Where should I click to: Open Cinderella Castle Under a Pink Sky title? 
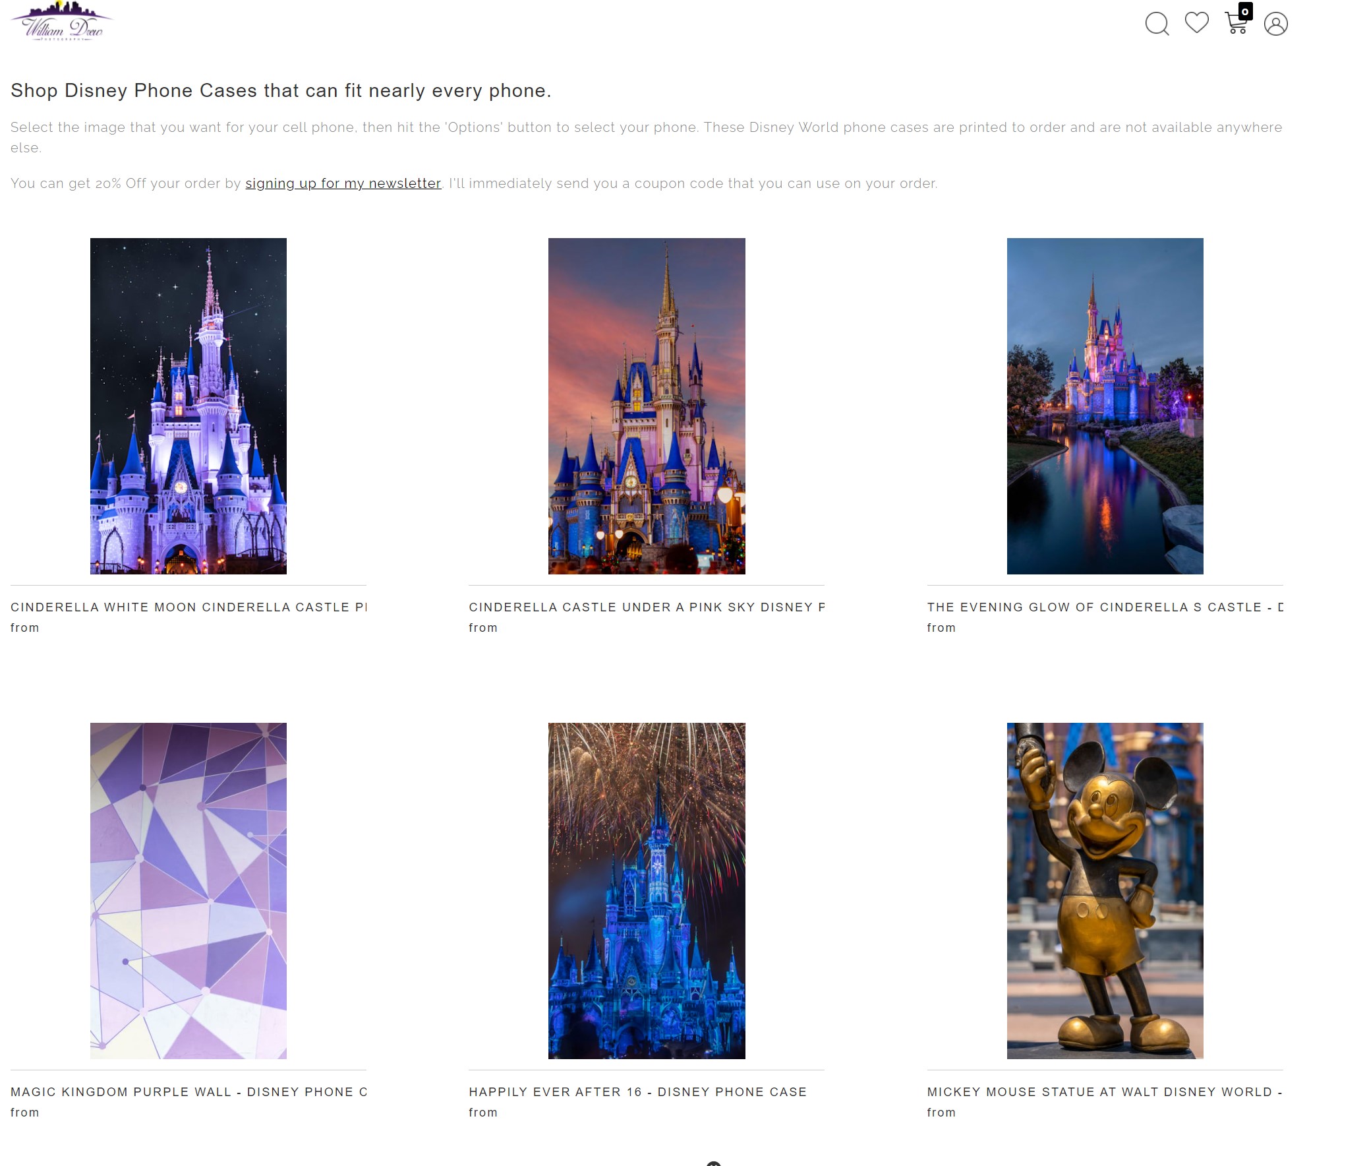tap(647, 607)
